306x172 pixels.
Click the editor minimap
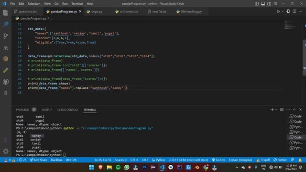[291, 25]
